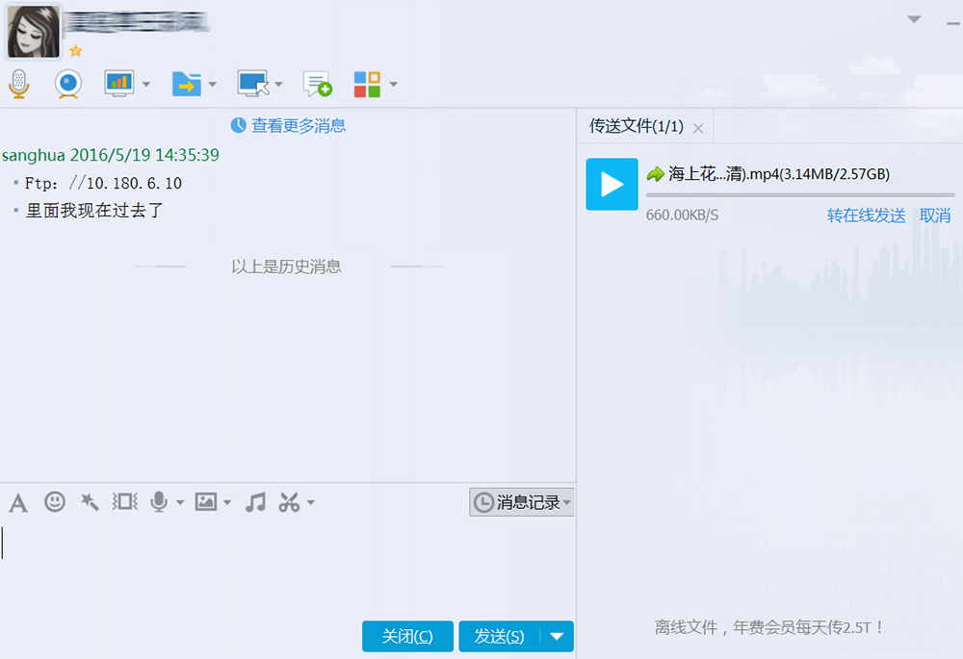Capture a screenshot using the scissors icon
Image resolution: width=963 pixels, height=659 pixels.
(289, 501)
